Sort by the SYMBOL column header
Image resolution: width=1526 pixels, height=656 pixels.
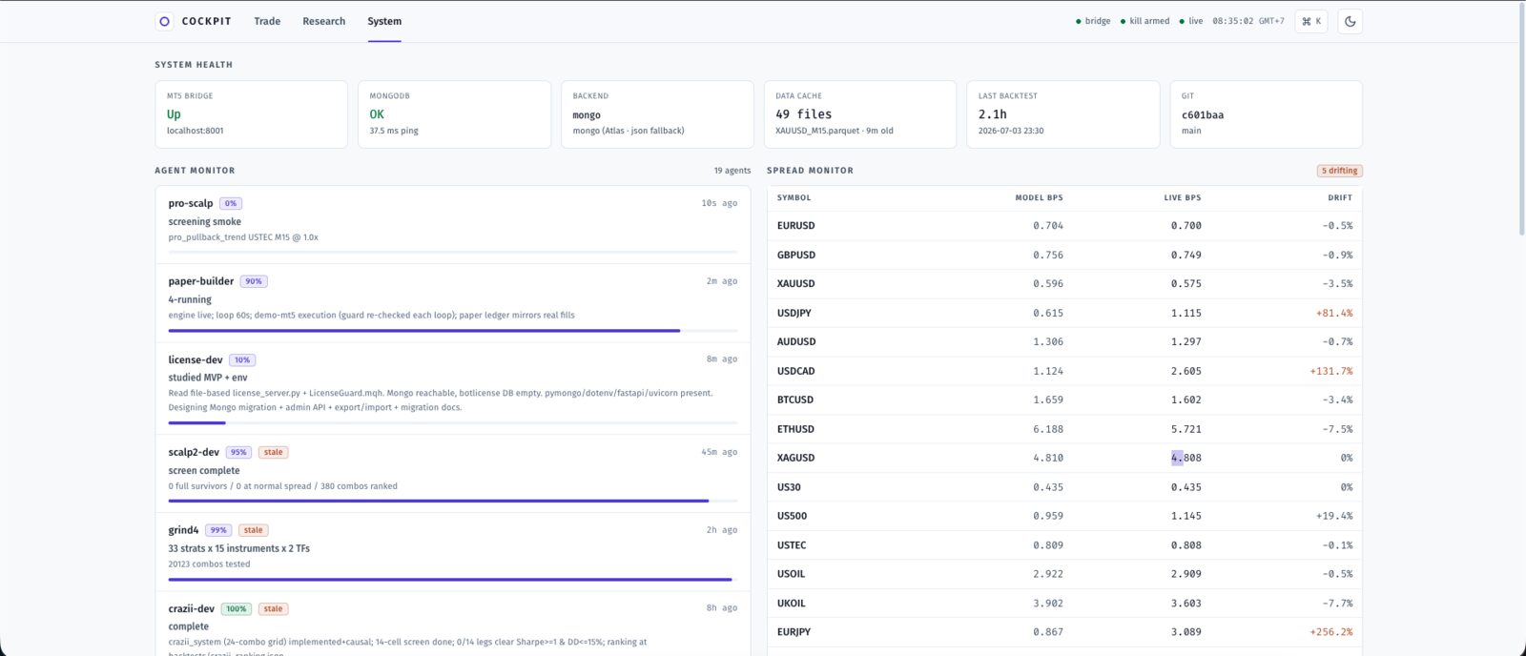pyautogui.click(x=794, y=197)
